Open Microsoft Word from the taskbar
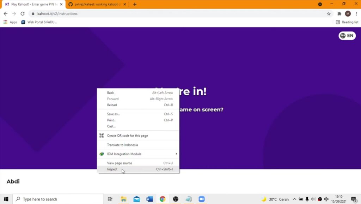Screen dimensions: 361x204 coord(149,199)
